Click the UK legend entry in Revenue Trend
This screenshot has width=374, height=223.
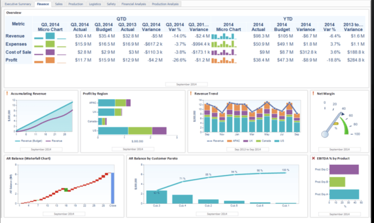pyautogui.click(x=248, y=141)
